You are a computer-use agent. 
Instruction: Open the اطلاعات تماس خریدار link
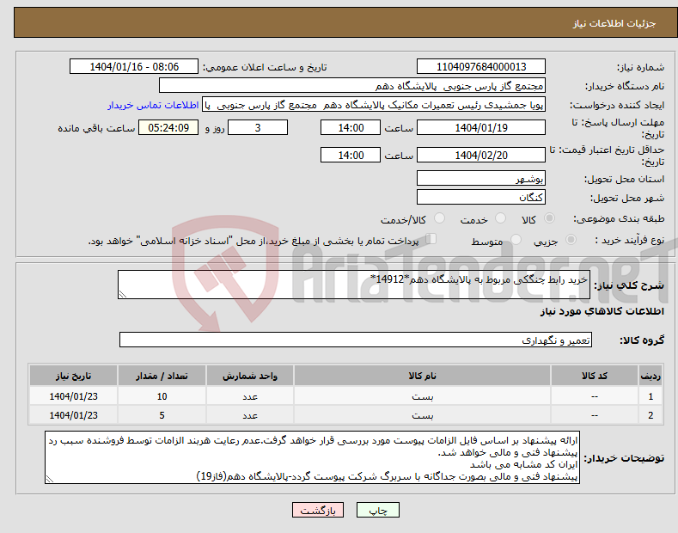[x=153, y=105]
